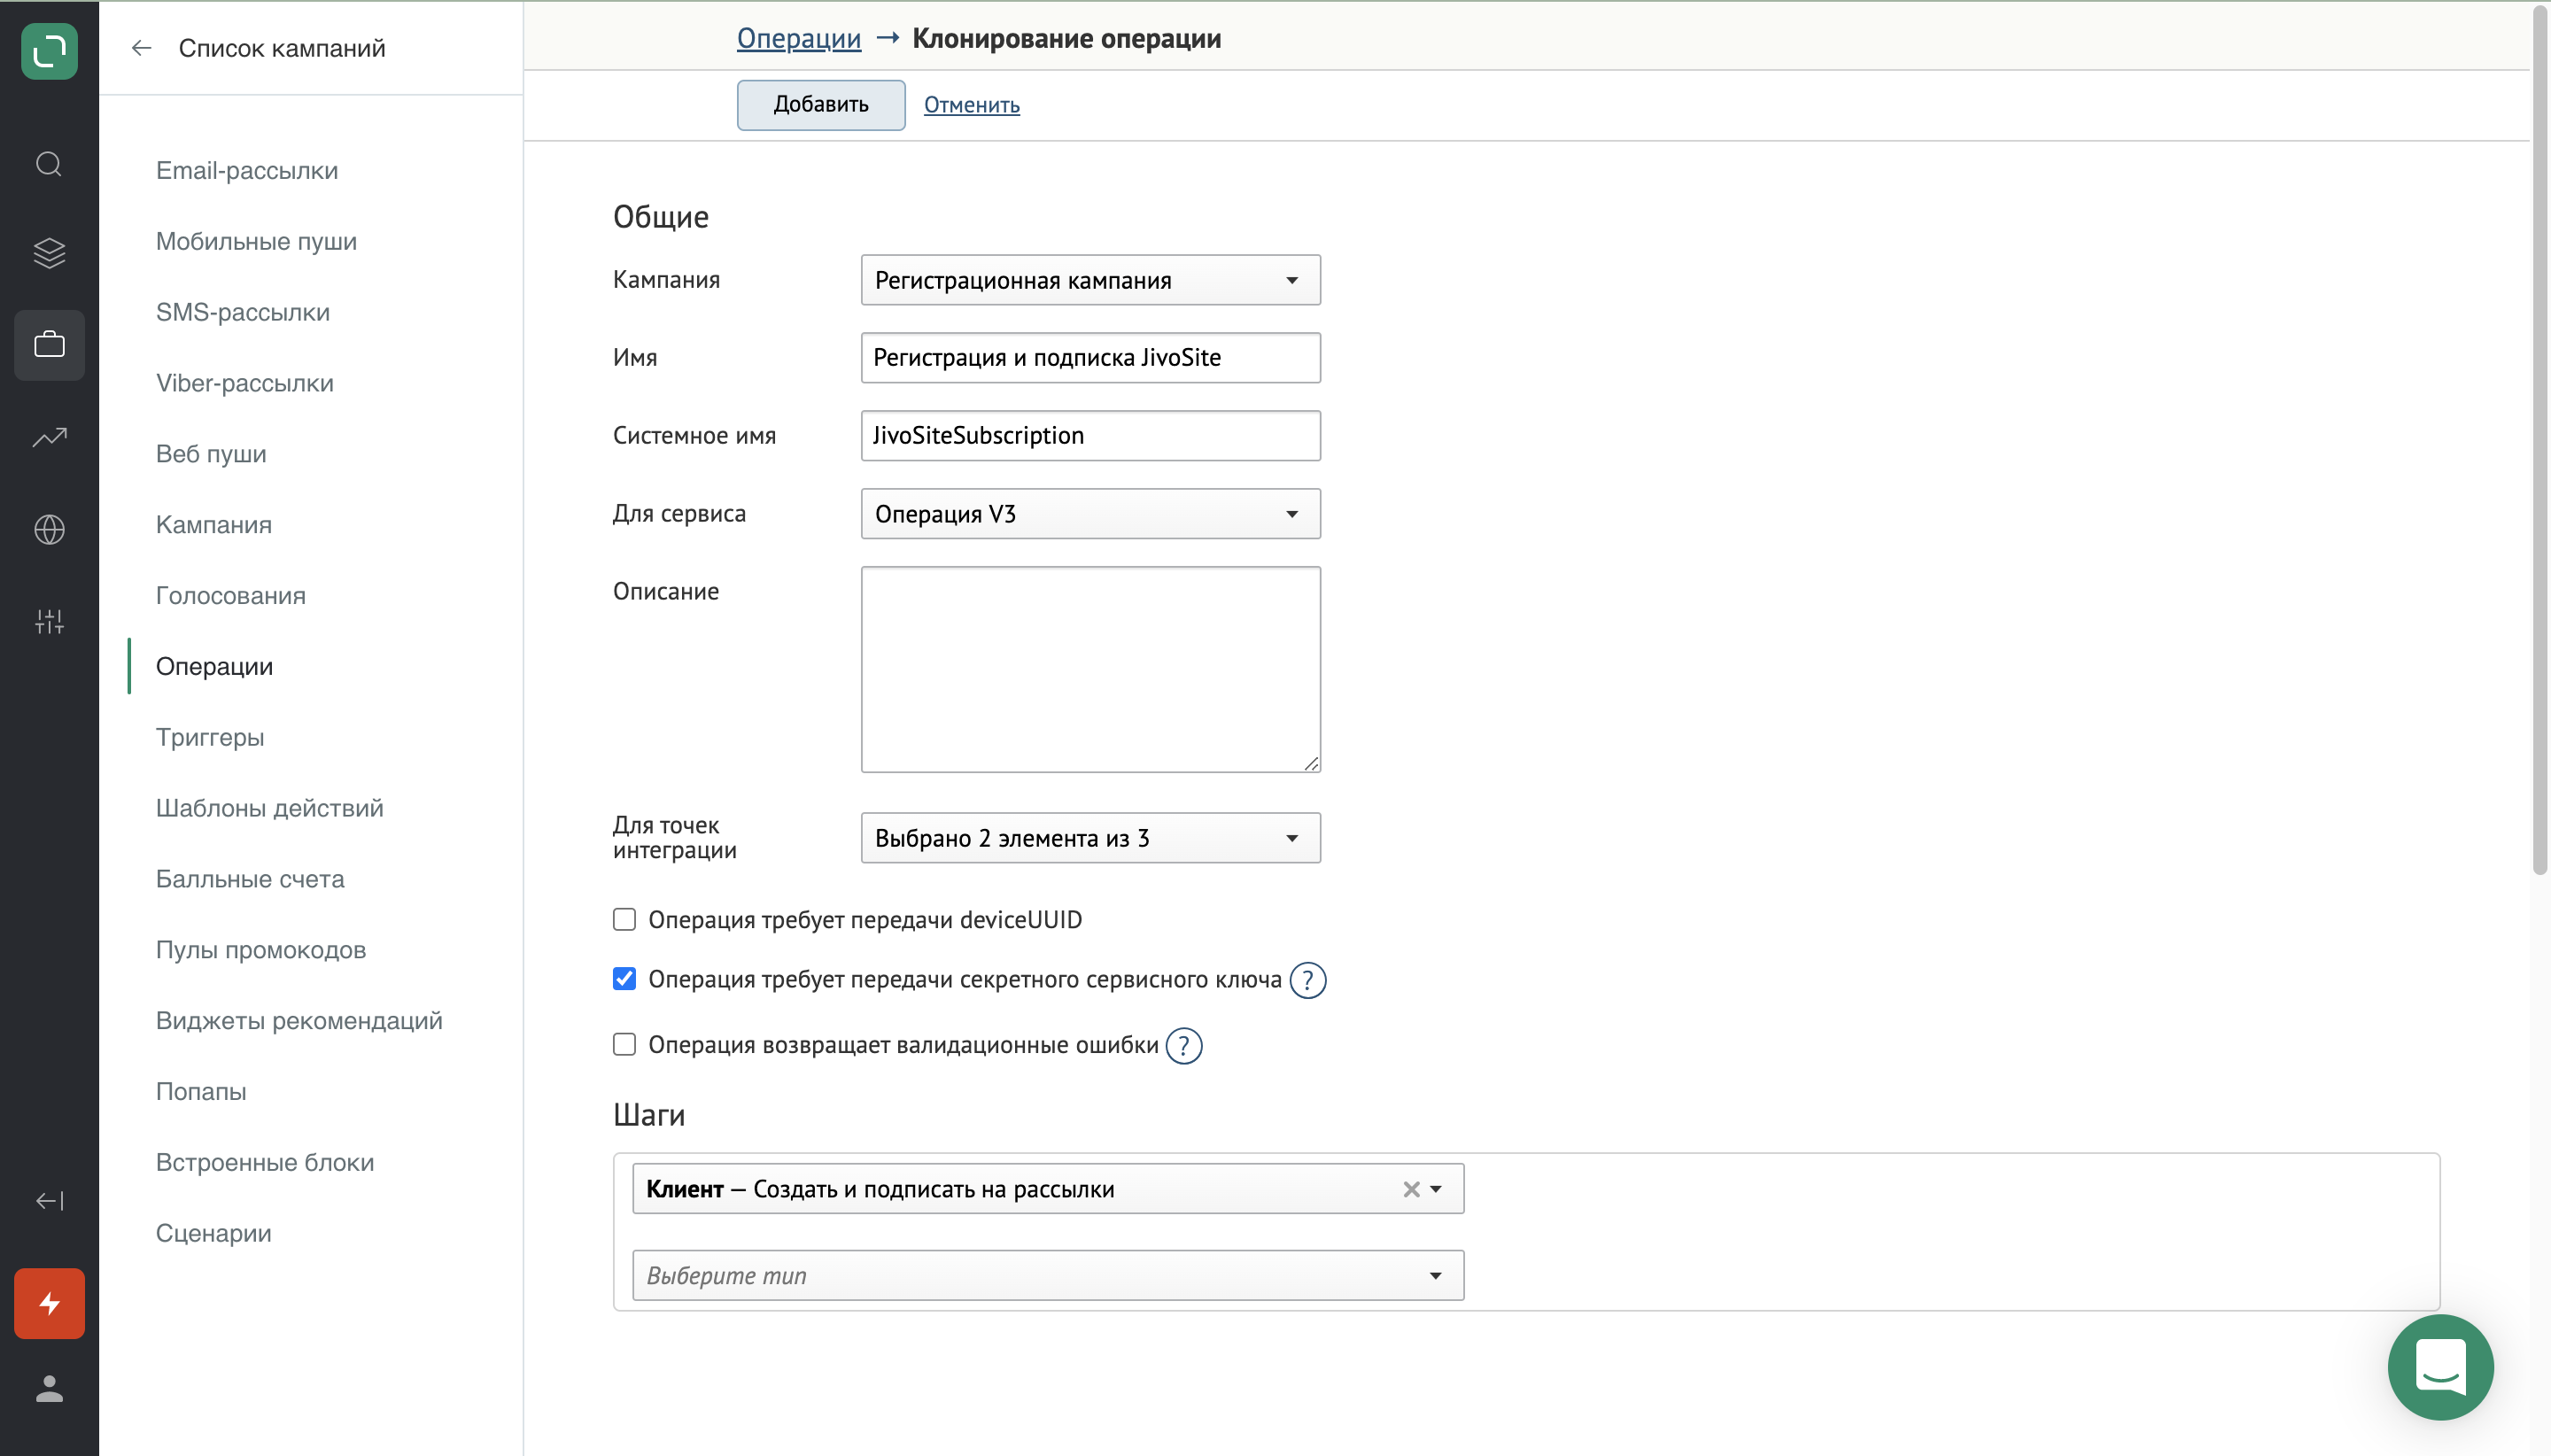Open the Выберите тип dropdown
The image size is (2551, 1456).
pos(1048,1275)
